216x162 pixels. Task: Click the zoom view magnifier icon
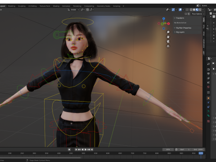(168, 32)
